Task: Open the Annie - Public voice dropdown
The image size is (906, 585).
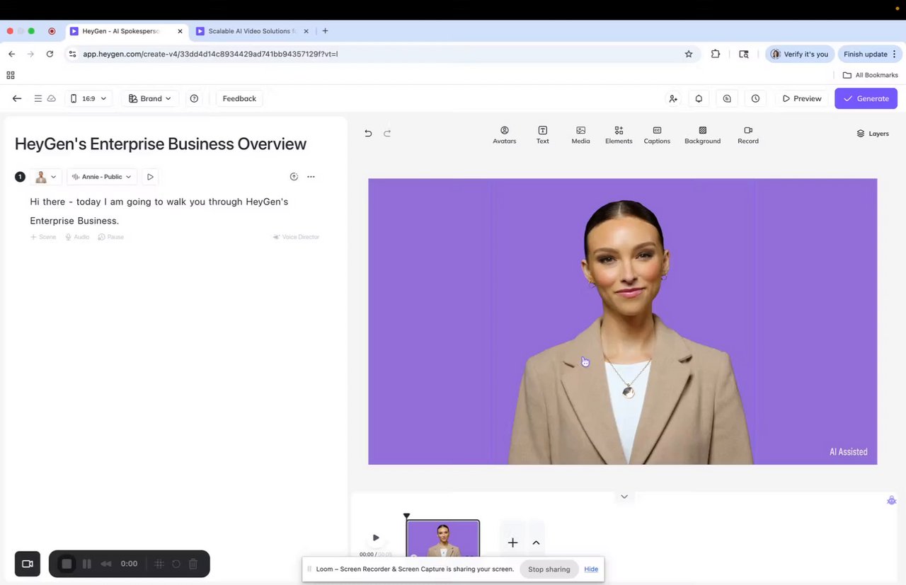Action: click(x=101, y=177)
